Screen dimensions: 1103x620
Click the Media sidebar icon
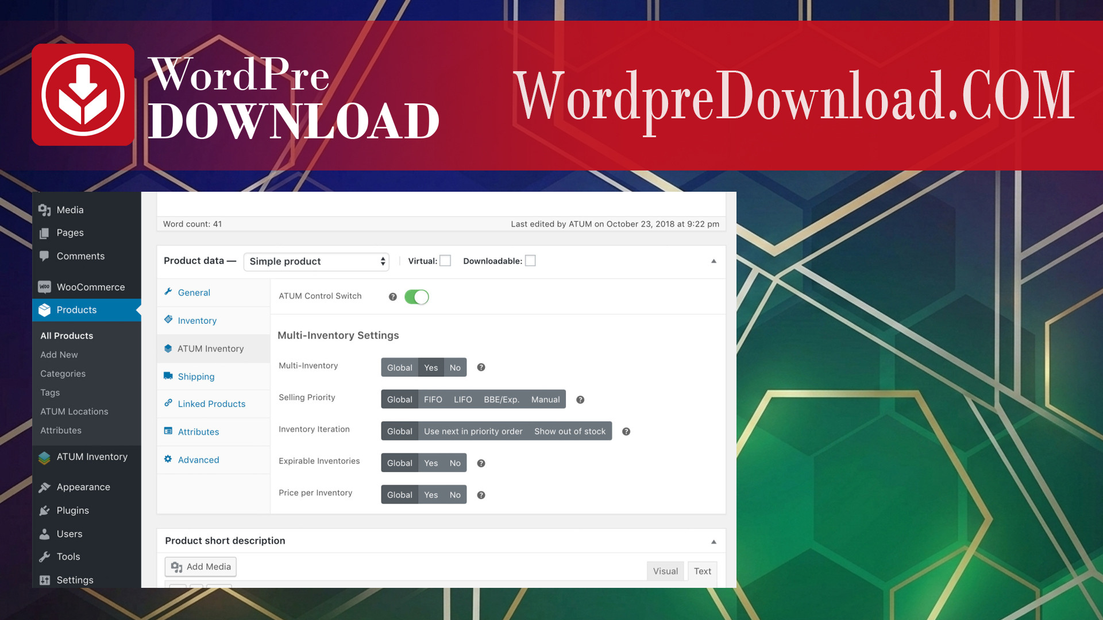click(x=44, y=210)
